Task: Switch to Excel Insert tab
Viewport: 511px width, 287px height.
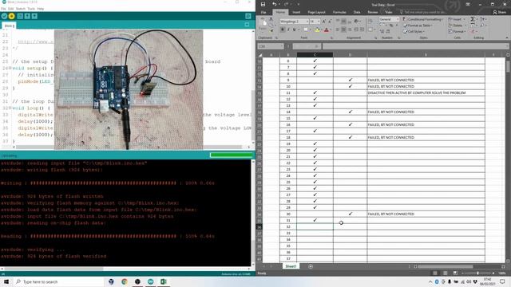Action: [x=296, y=12]
